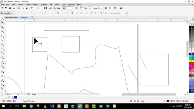Open the Rectangular selection mode dropdown
The image size is (194, 109).
(x=7, y=13)
